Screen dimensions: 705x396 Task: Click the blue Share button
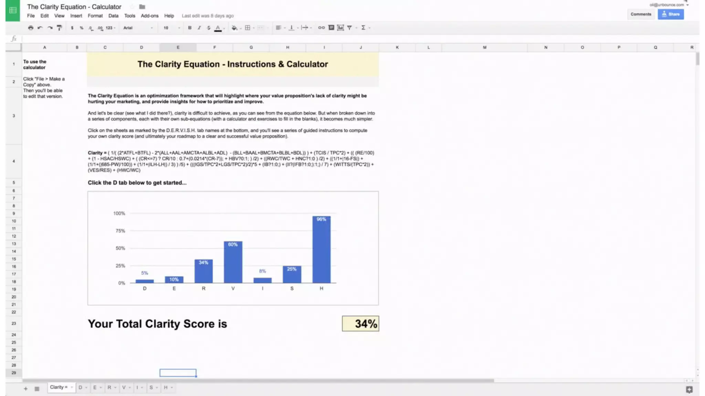(x=670, y=14)
